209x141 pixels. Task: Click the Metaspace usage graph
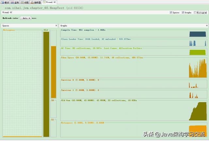[134, 130]
